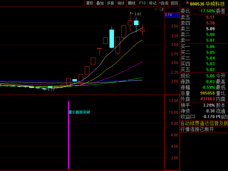Click the 3.87 high price label
Screen dimensions: 228x171
(138, 14)
